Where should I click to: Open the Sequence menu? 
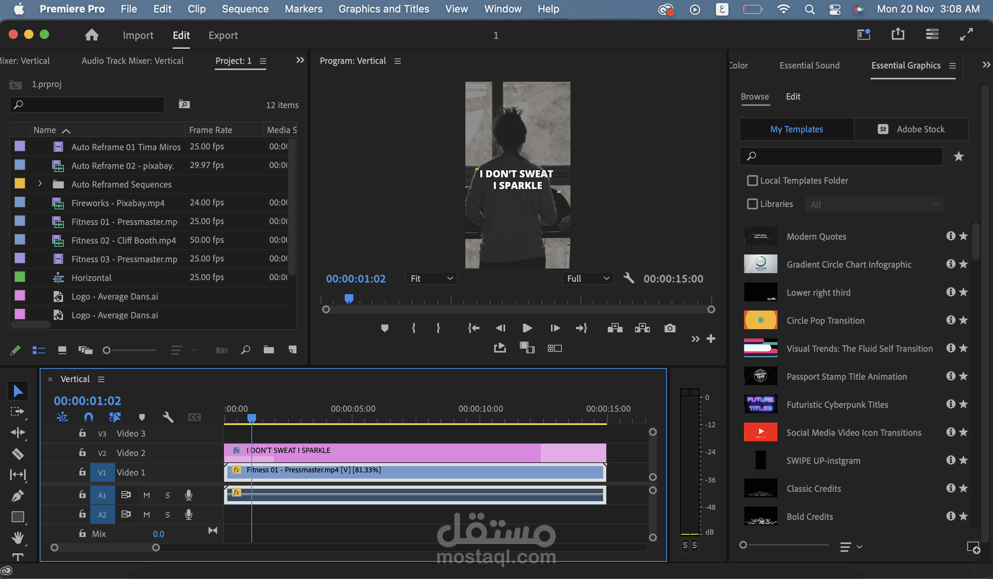pyautogui.click(x=245, y=9)
